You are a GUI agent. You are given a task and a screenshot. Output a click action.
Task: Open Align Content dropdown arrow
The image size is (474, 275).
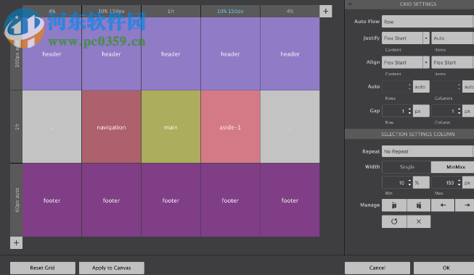pyautogui.click(x=426, y=62)
